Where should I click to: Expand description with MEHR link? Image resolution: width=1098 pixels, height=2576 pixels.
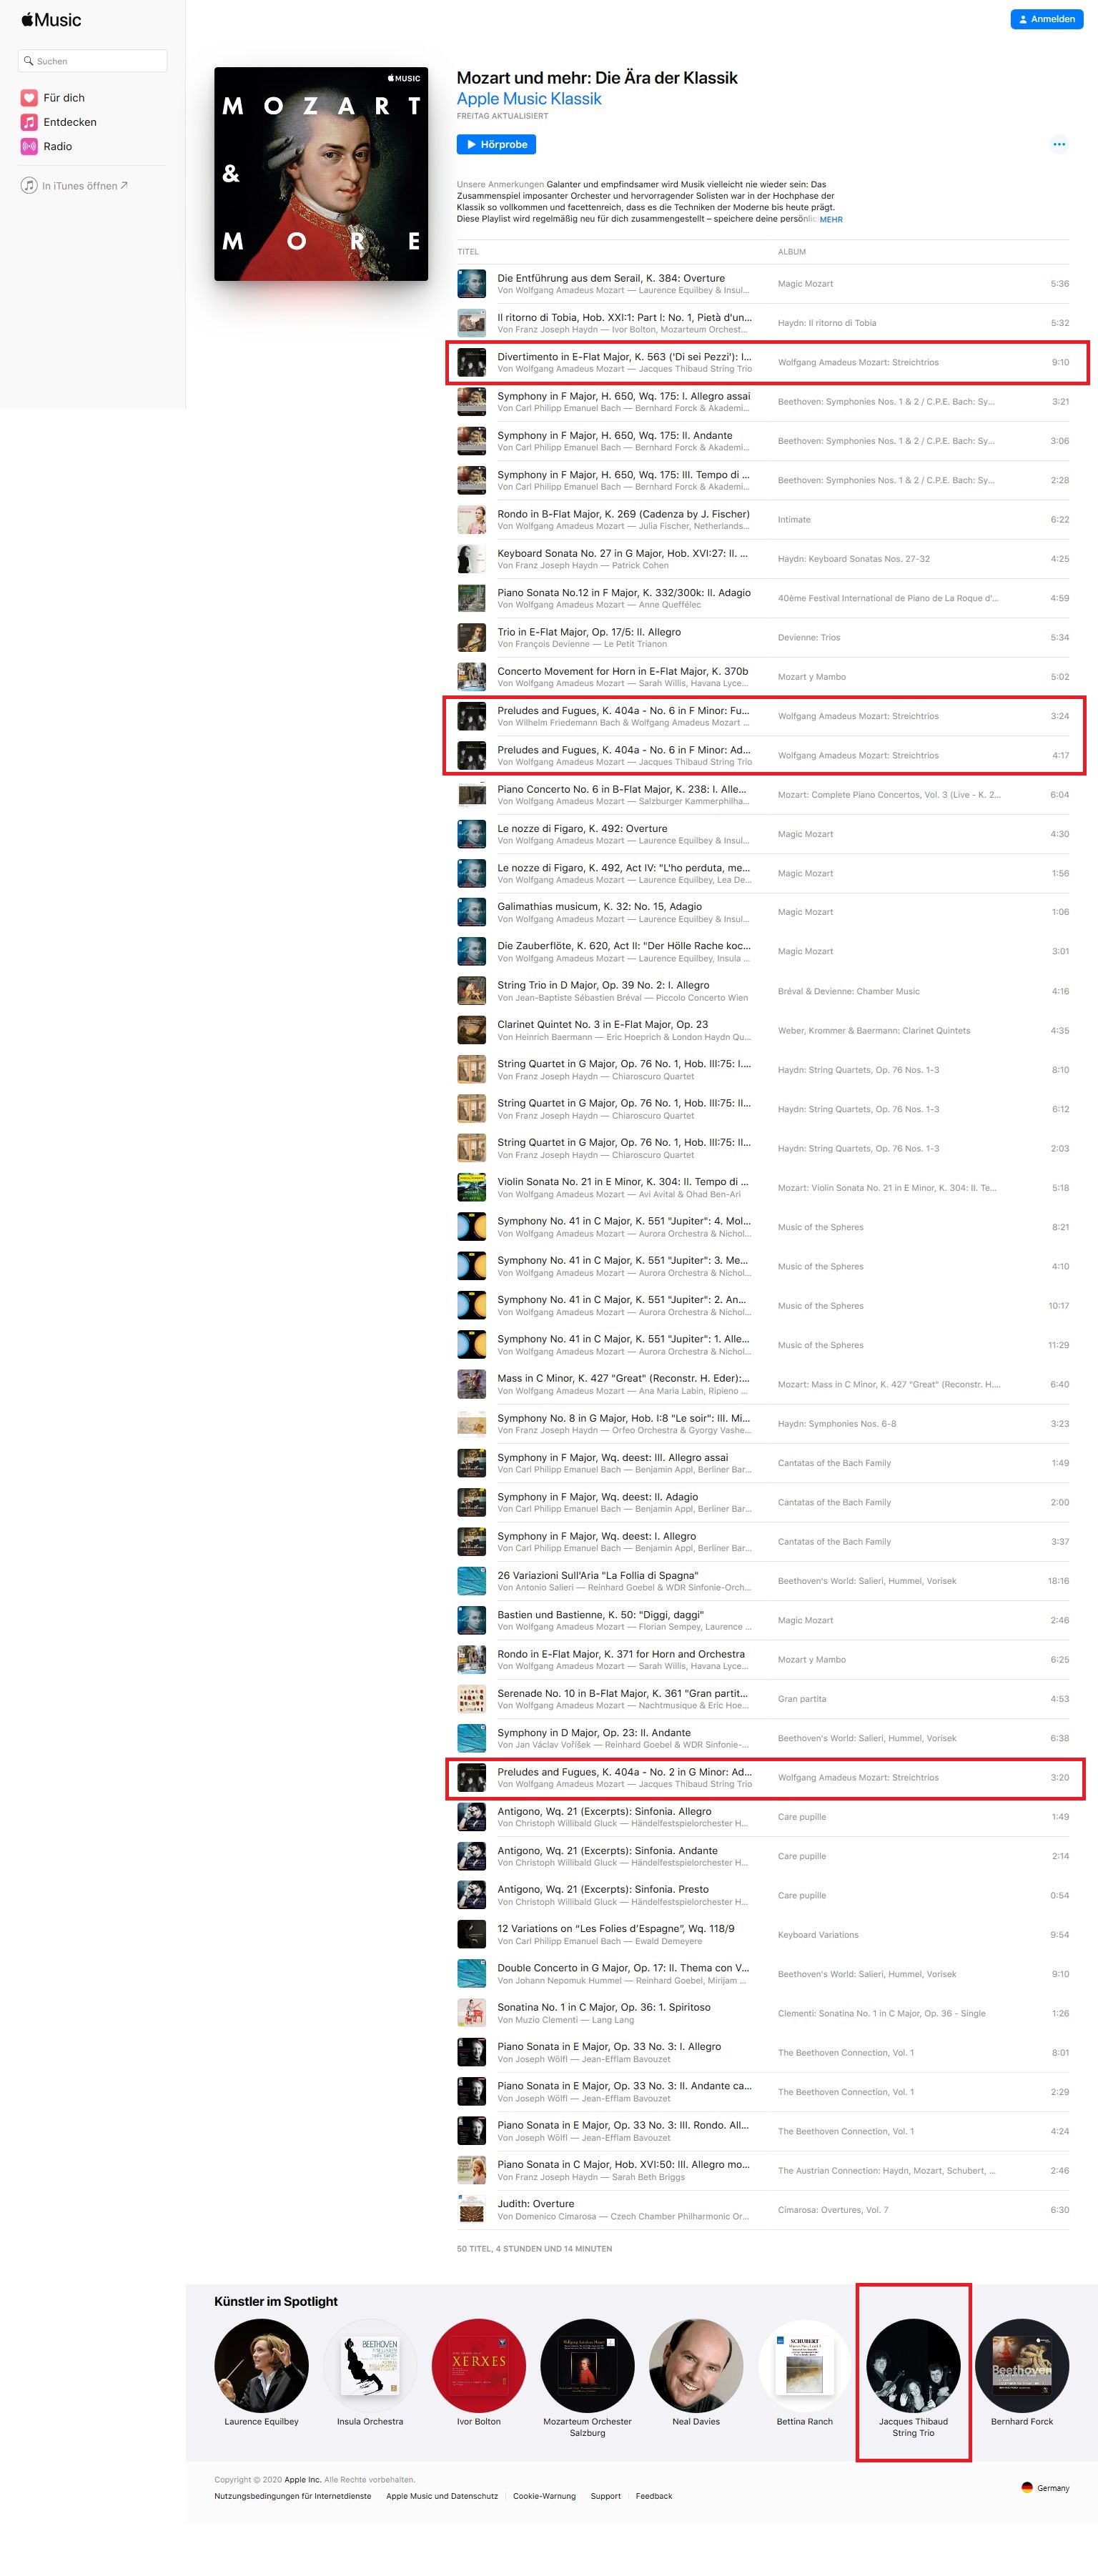click(831, 219)
